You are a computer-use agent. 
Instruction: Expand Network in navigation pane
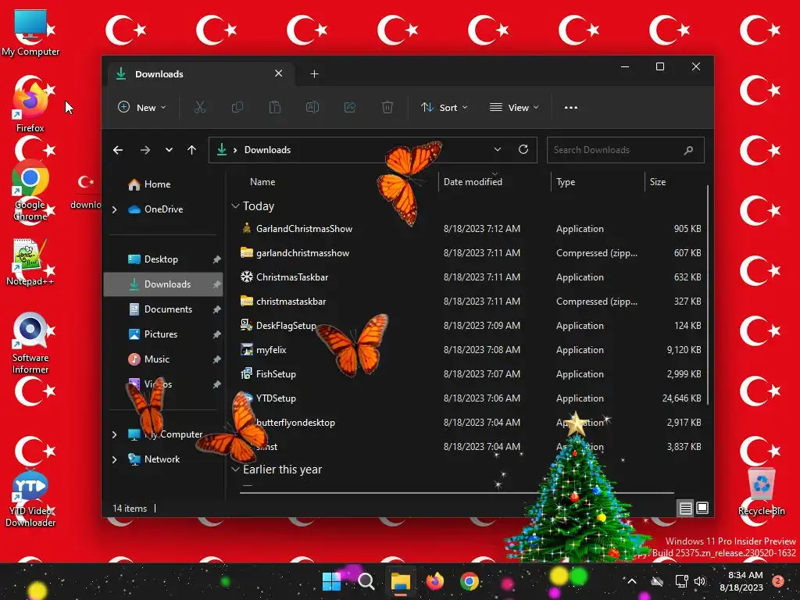115,459
